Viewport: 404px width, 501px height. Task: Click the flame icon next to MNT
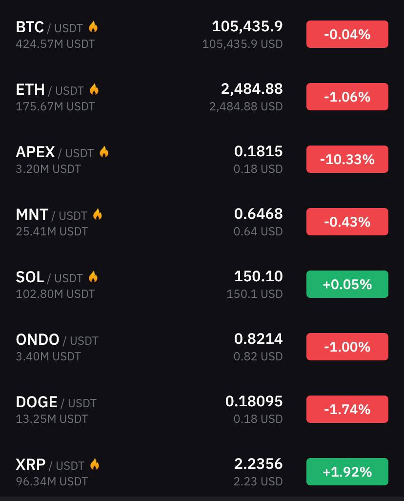[x=98, y=214]
